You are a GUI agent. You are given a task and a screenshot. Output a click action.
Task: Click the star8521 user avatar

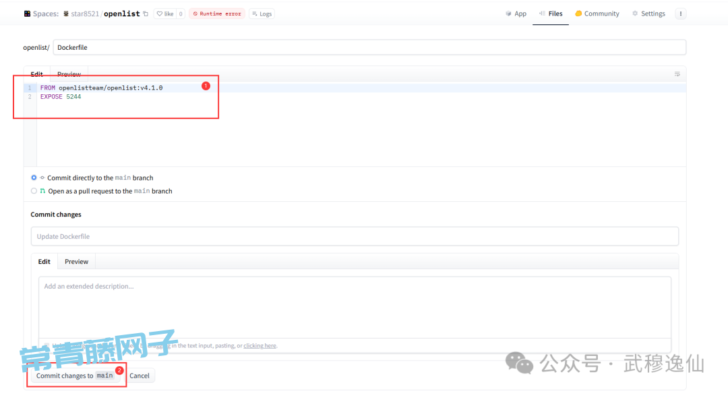pyautogui.click(x=66, y=13)
